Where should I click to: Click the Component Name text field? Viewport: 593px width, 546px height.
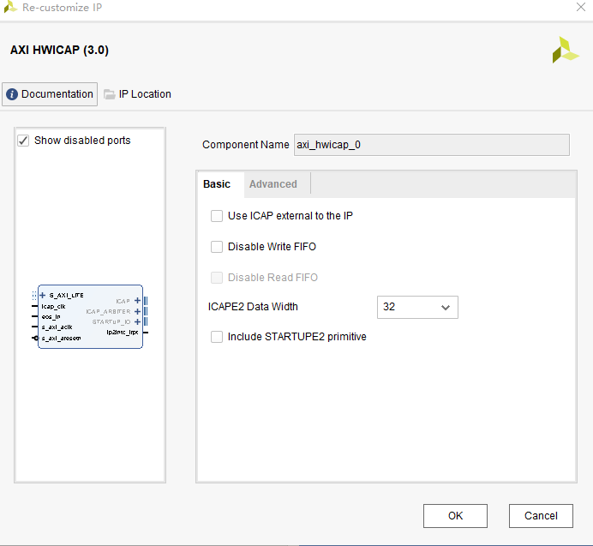[x=431, y=145]
